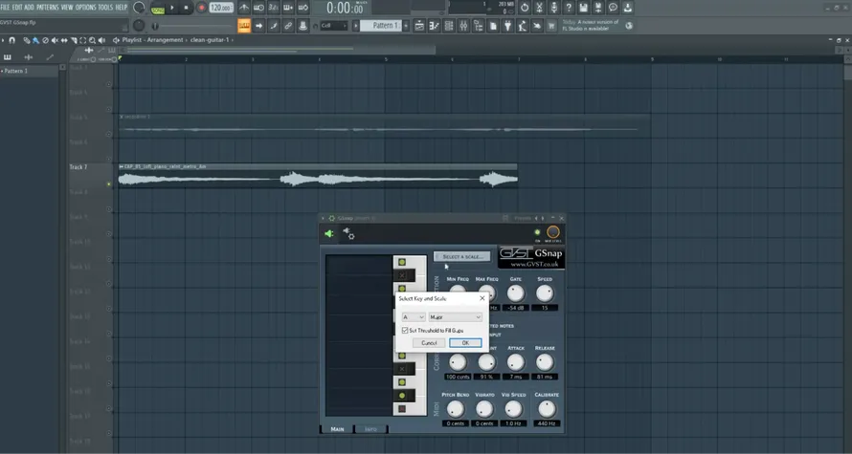Viewport: 852px width, 454px height.
Task: Open the VIEW menu
Action: [67, 7]
